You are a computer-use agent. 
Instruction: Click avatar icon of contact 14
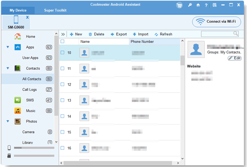[x=84, y=116]
